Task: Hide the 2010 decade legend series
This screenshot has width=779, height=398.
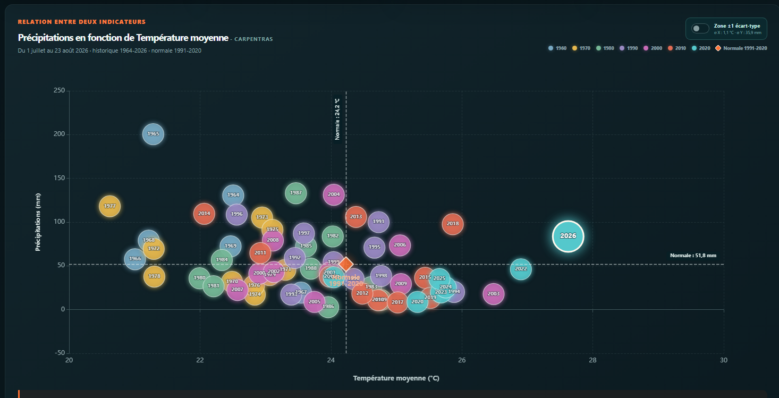Action: 676,48
